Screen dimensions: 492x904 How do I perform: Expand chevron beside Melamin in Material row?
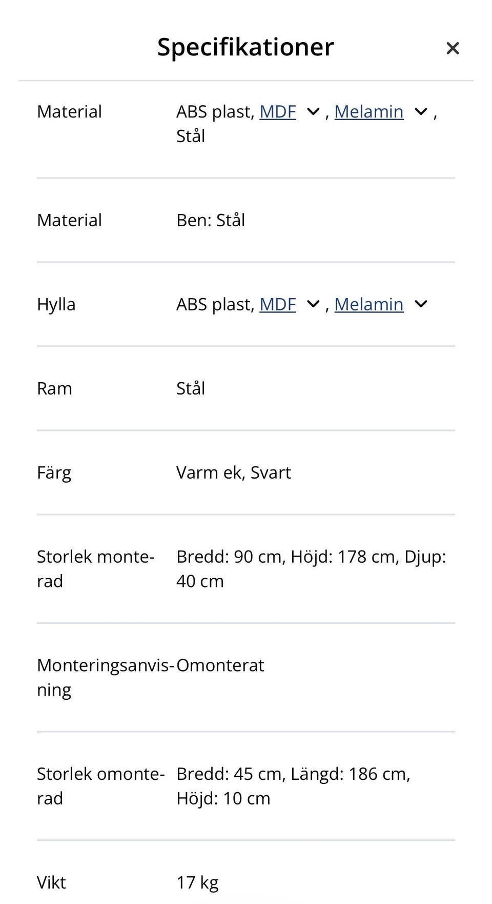[421, 112]
